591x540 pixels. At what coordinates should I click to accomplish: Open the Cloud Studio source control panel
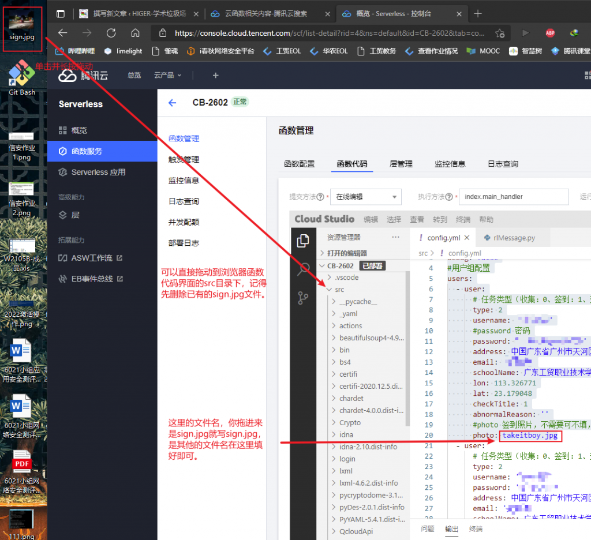303,298
